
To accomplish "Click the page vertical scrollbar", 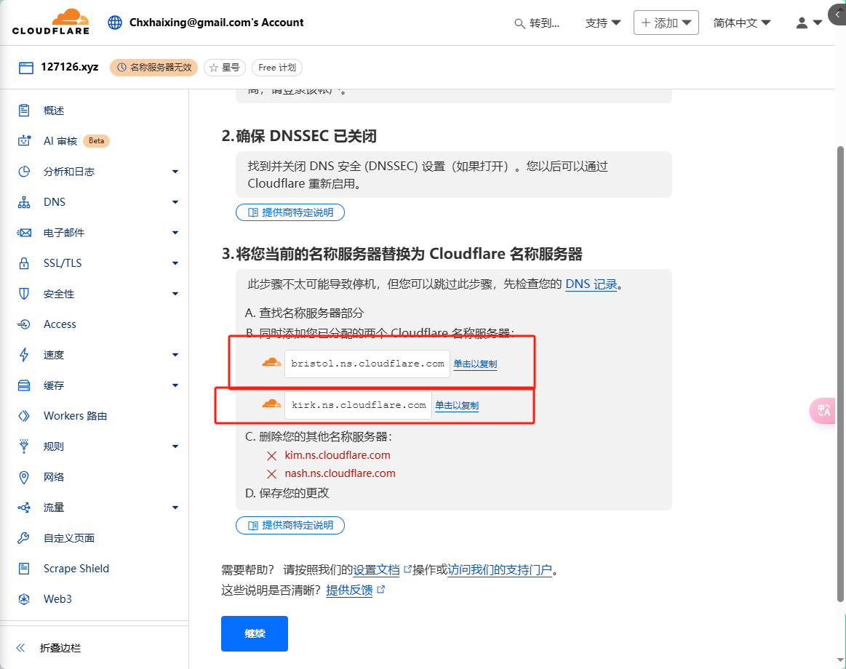I will [x=841, y=373].
